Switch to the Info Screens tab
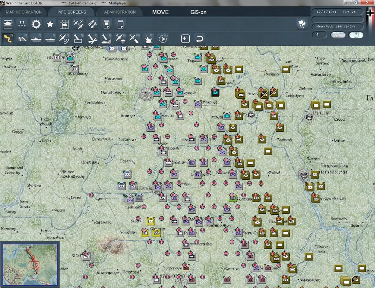Viewport: 375px width, 288px height. click(x=71, y=12)
